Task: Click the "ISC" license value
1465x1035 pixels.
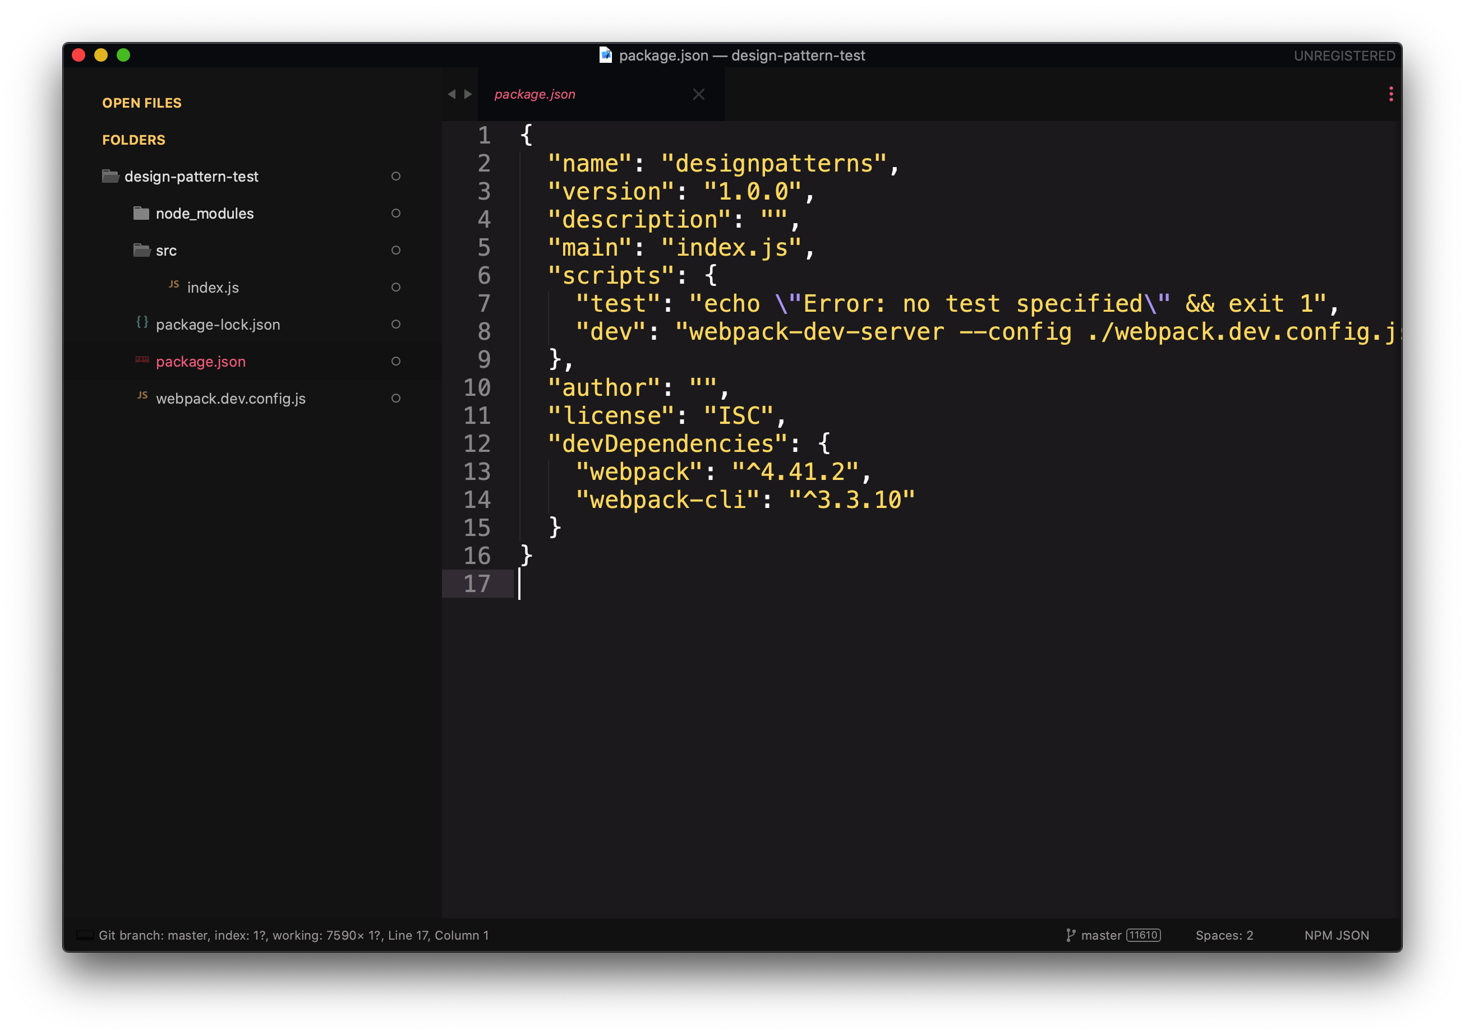Action: point(738,417)
